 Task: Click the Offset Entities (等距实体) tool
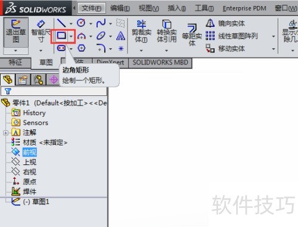[x=192, y=35]
